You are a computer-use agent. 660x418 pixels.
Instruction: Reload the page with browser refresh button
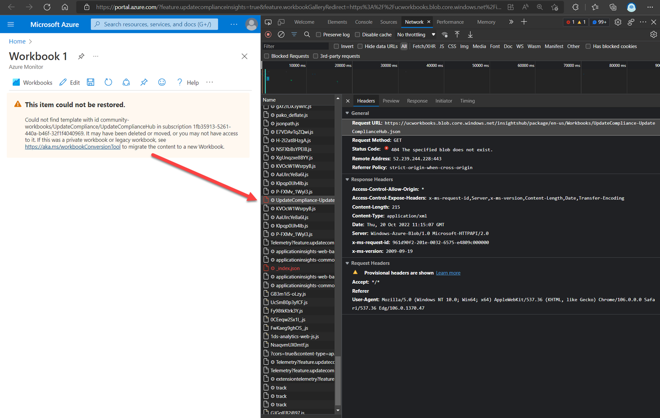click(47, 7)
